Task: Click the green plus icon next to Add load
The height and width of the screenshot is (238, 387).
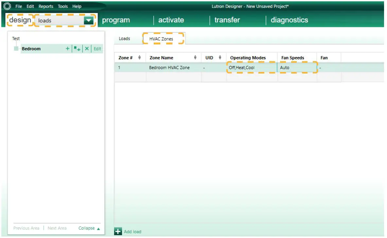Action: [x=118, y=231]
